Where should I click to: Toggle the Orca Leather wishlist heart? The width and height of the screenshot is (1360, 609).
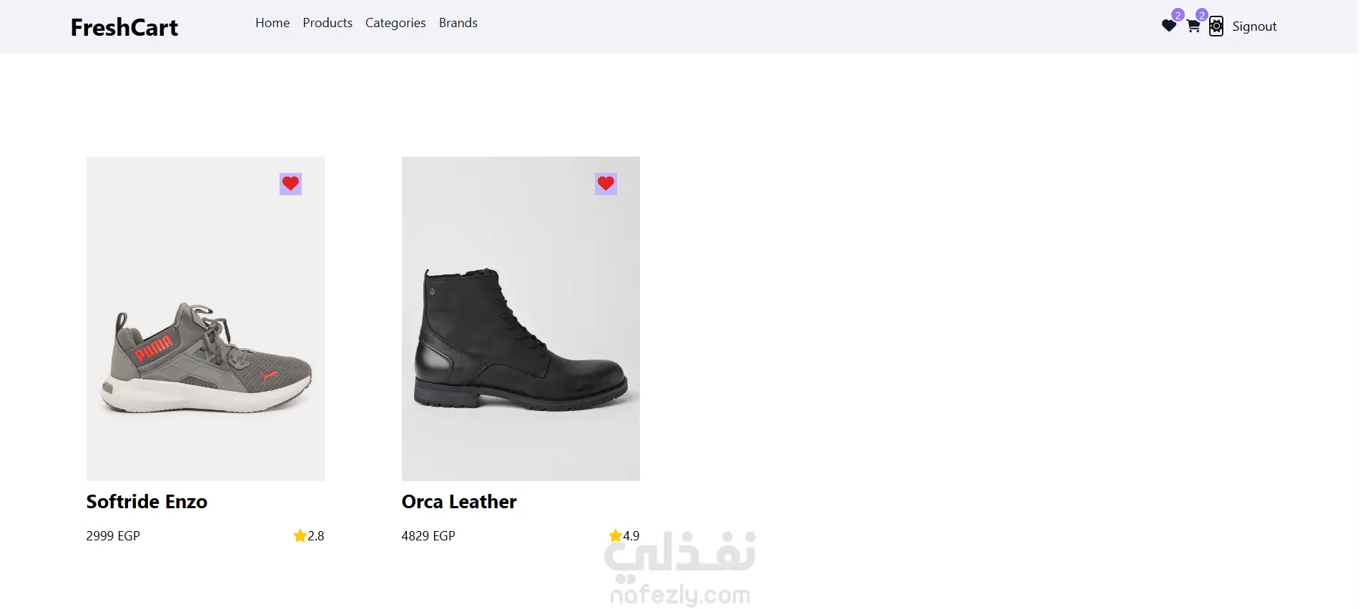(606, 184)
